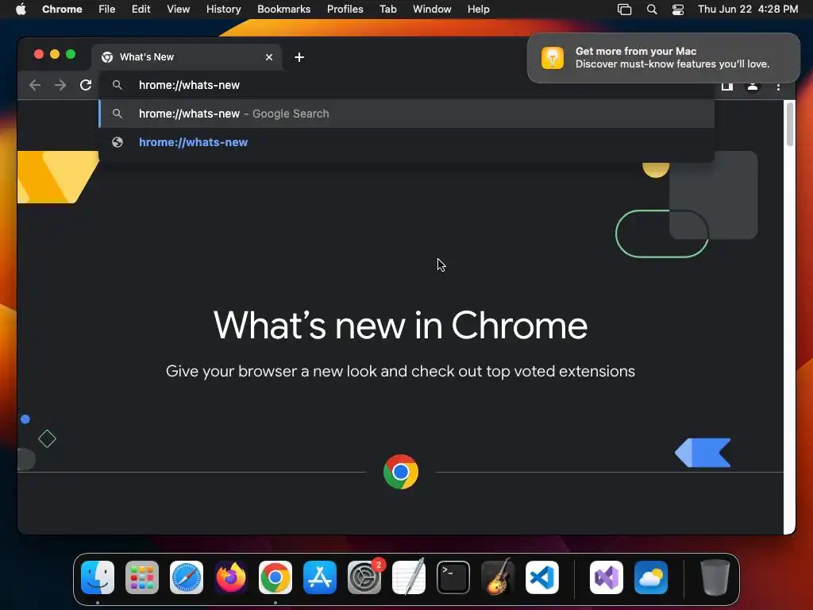Viewport: 813px width, 610px height.
Task: Open Control Center in menu bar
Action: (x=678, y=10)
